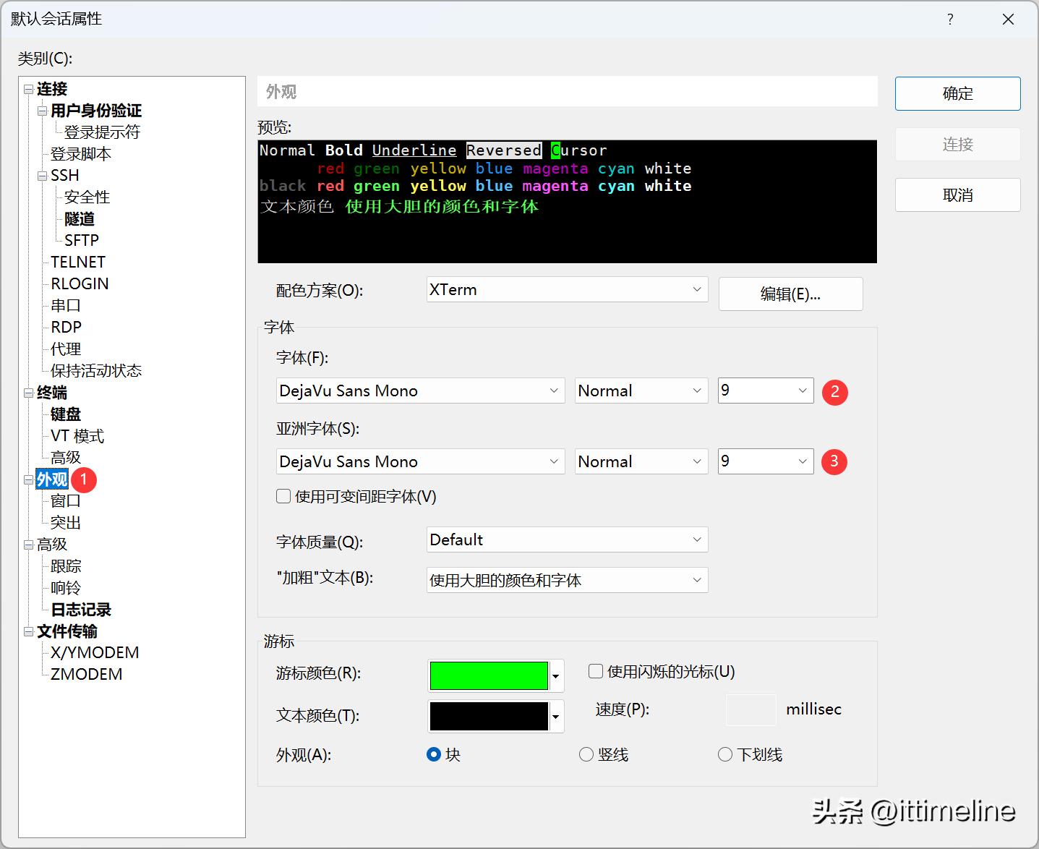Select 下划线 cursor appearance radio button
This screenshot has height=849, width=1039.
click(725, 755)
